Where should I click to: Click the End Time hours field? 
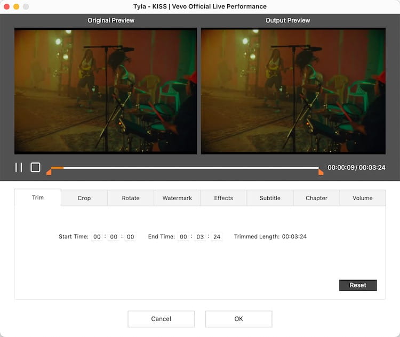[183, 236]
